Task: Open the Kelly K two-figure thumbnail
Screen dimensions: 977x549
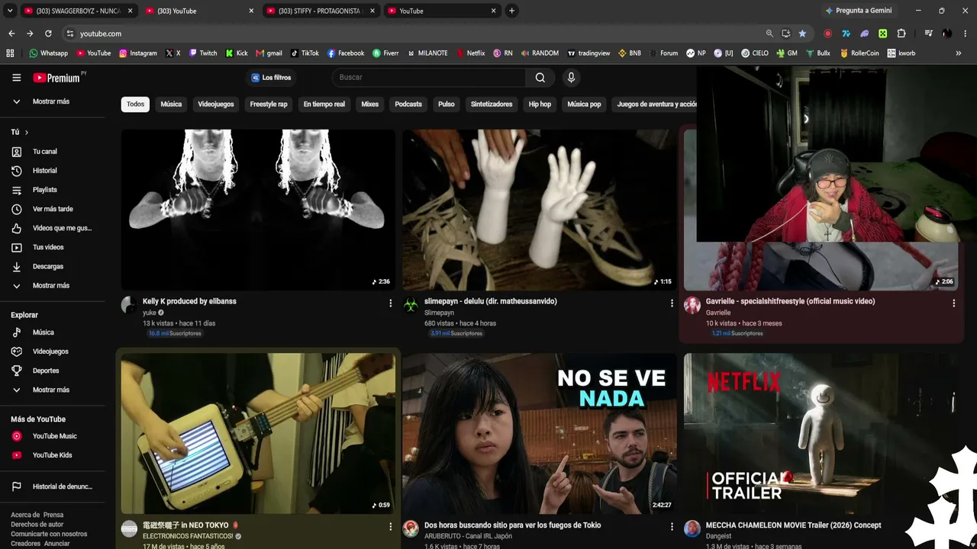Action: pyautogui.click(x=258, y=210)
